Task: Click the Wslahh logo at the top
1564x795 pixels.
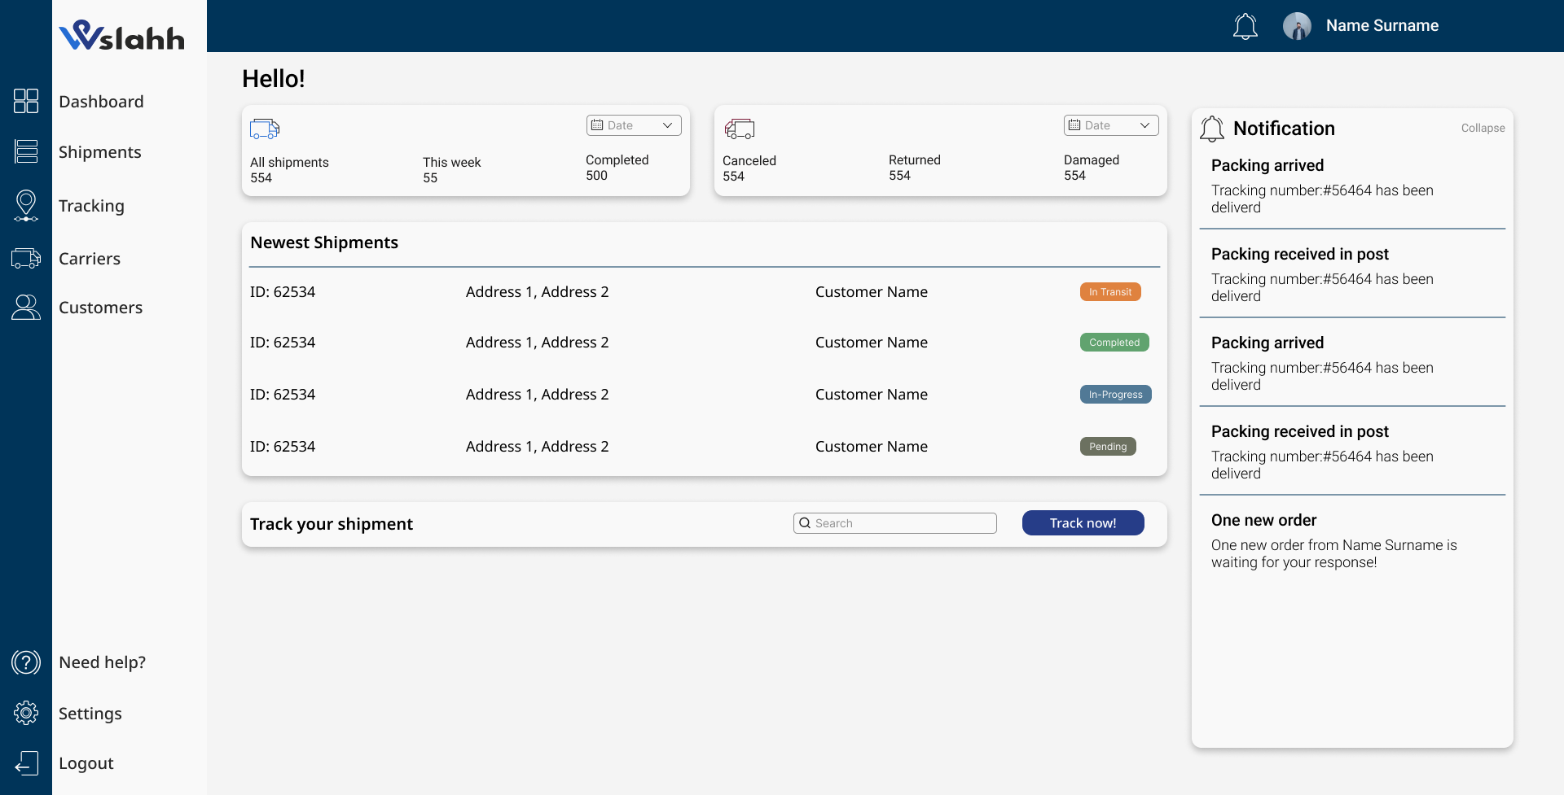Action: point(121,35)
